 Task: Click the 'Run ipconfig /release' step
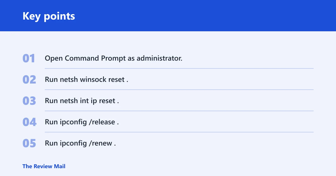[x=82, y=122]
